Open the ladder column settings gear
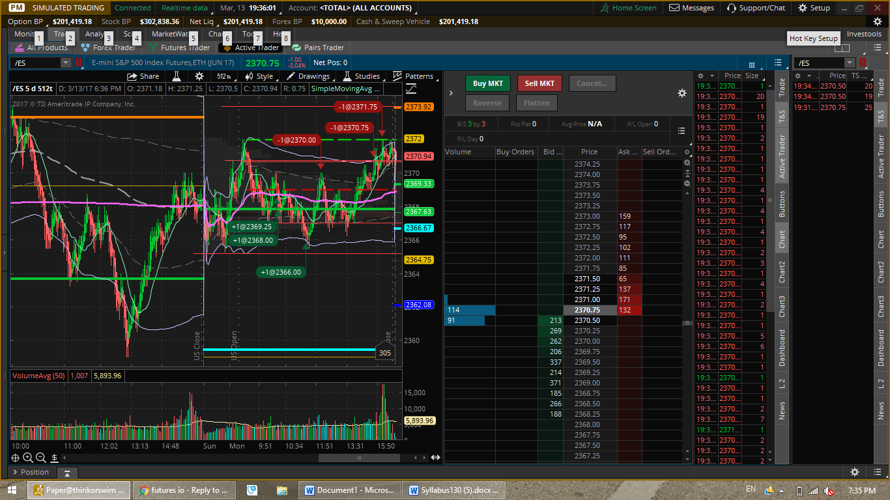This screenshot has width=890, height=500. (687, 152)
